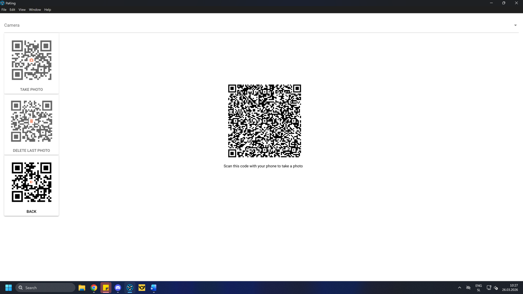Open the Edit menu
The image size is (523, 294).
[x=12, y=10]
